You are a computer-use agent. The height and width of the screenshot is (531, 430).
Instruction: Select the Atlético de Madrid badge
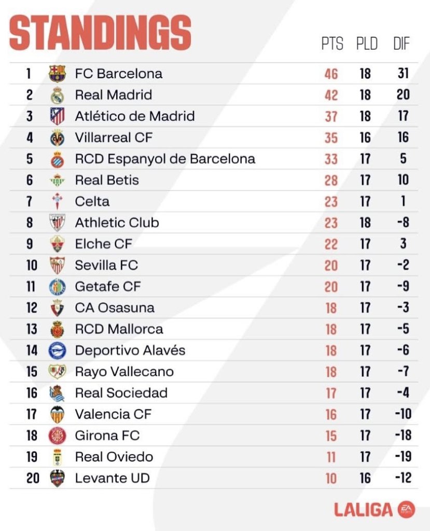(57, 116)
